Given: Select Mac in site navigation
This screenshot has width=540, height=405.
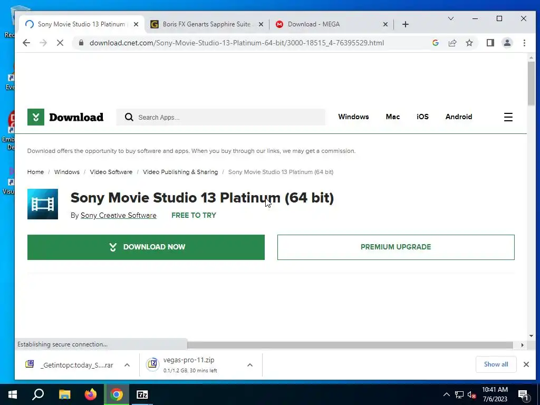Looking at the screenshot, I should (x=392, y=117).
